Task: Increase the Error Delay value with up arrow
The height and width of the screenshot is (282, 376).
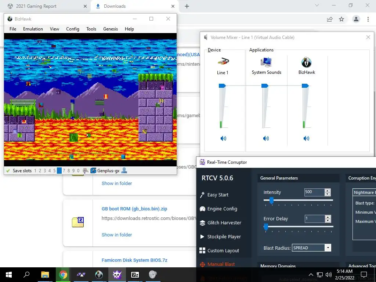Action: point(328,217)
